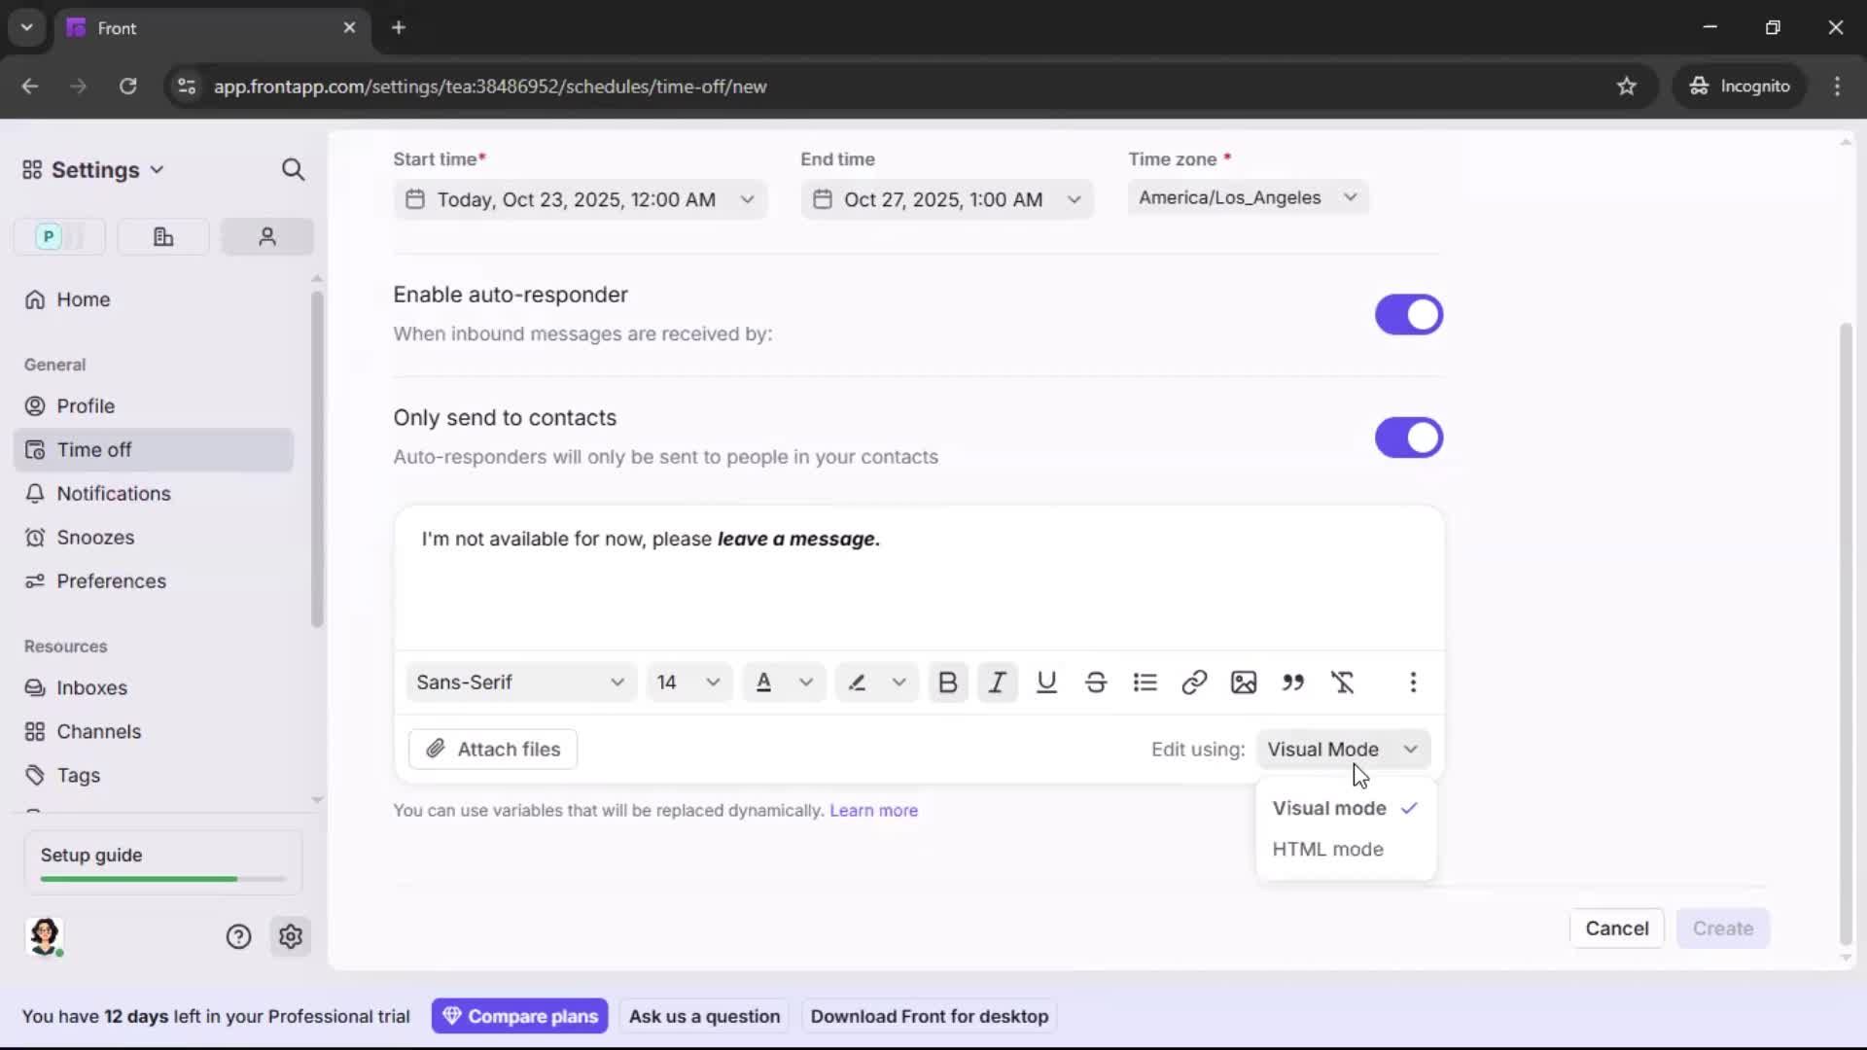Image resolution: width=1867 pixels, height=1050 pixels.
Task: Remove formatting from the text
Action: (1344, 682)
